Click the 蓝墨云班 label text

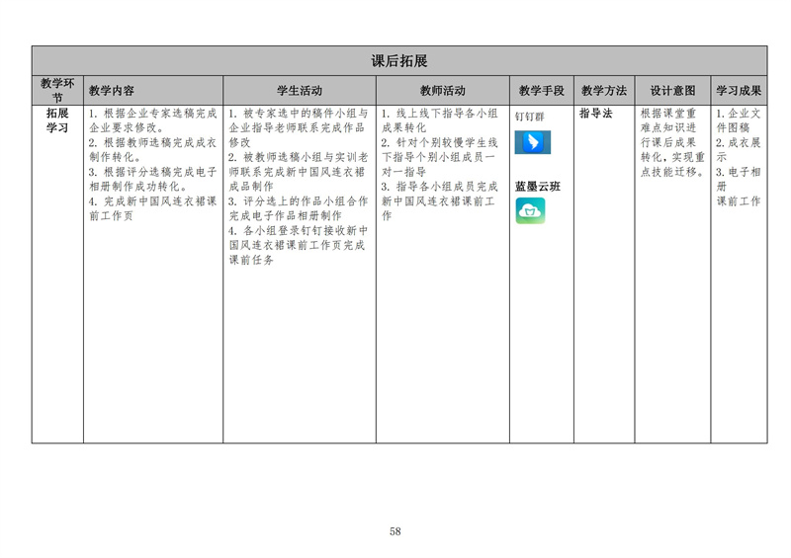[538, 187]
